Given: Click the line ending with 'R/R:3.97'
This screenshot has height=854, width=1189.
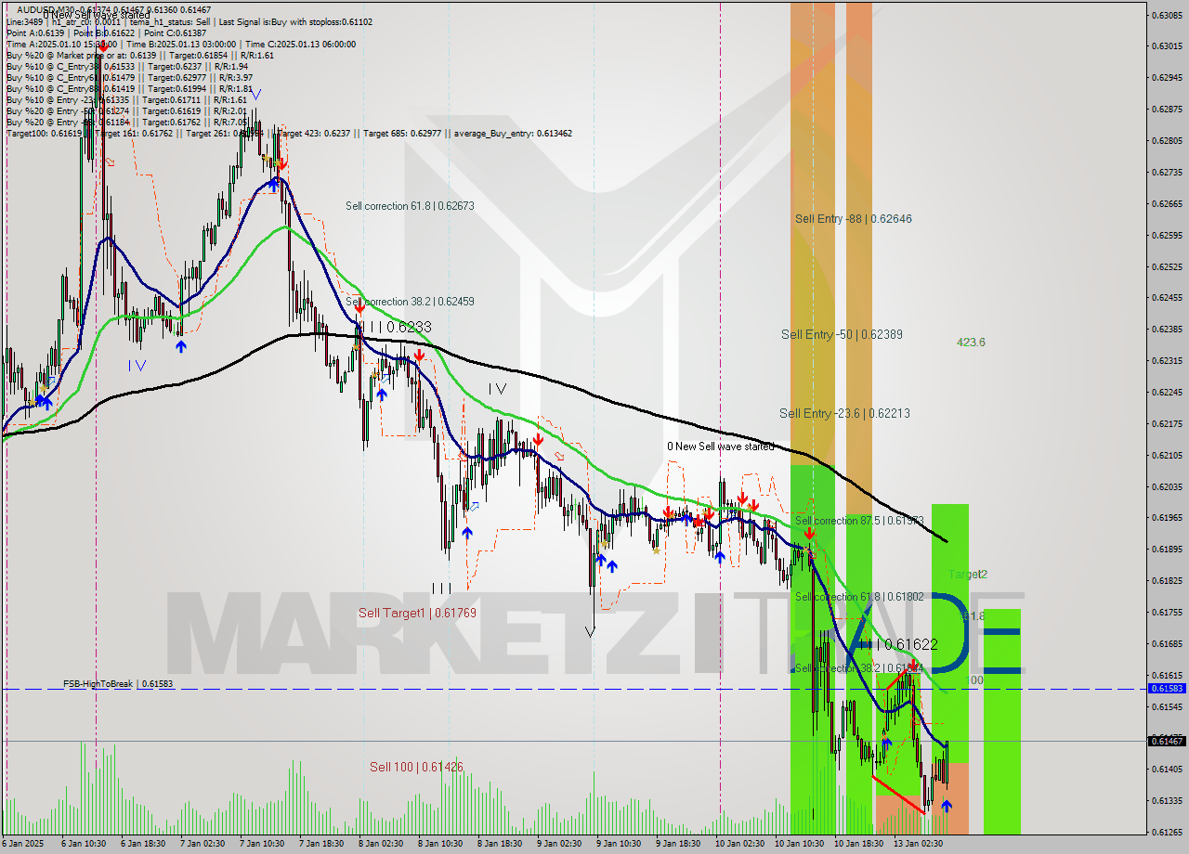Looking at the screenshot, I should coord(129,77).
